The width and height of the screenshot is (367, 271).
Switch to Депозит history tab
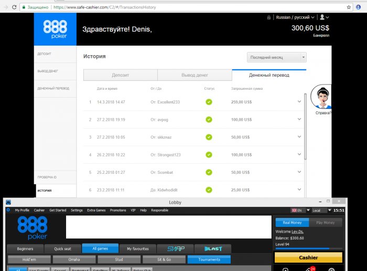point(120,75)
